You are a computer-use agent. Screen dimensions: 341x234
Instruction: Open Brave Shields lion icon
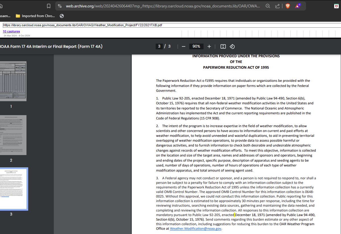[x=288, y=6]
